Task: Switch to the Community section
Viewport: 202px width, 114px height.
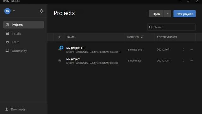Action: [x=24, y=51]
